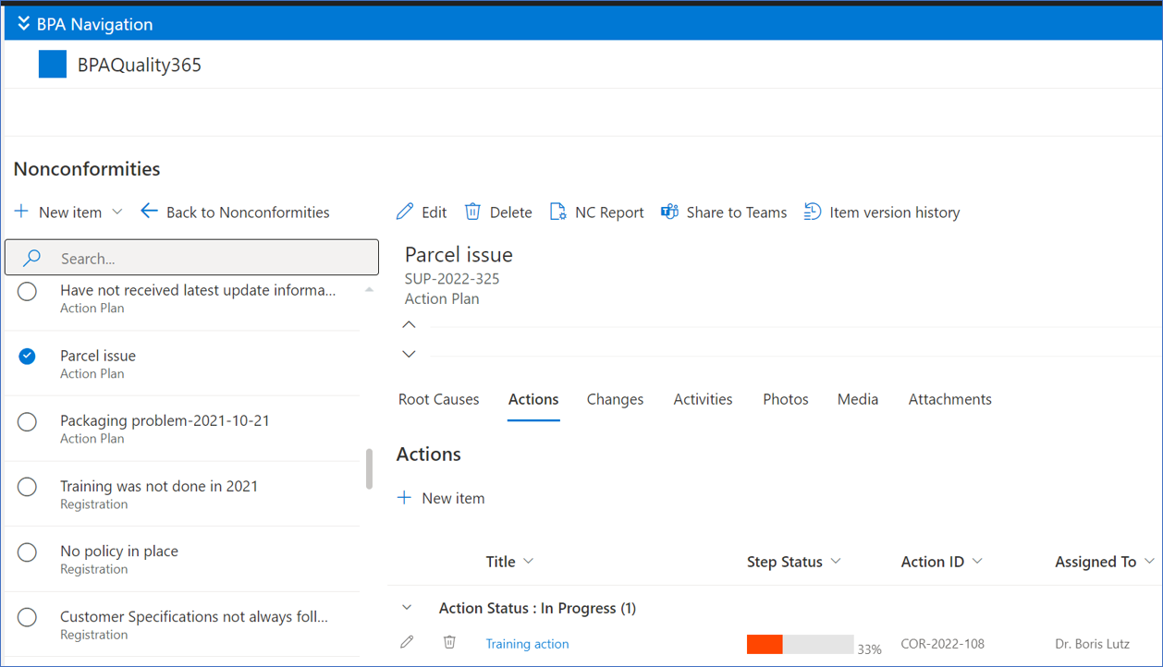The image size is (1163, 667).
Task: Click the search magnifier icon
Action: click(x=32, y=258)
